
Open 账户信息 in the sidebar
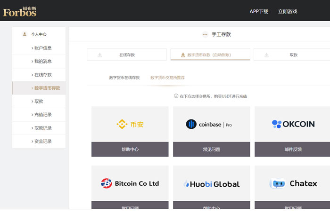[39, 48]
